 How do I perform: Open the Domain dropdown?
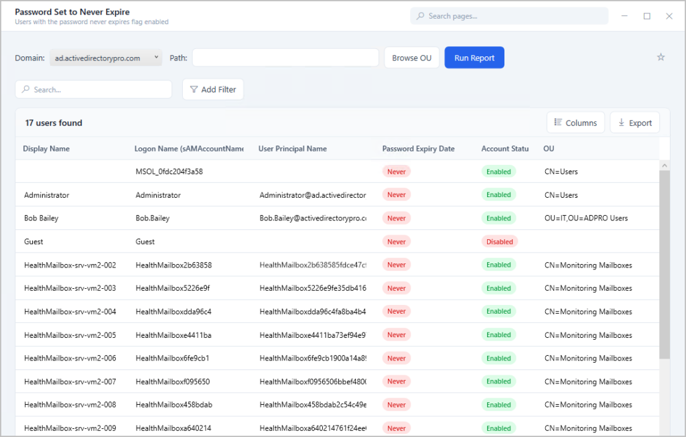[105, 58]
